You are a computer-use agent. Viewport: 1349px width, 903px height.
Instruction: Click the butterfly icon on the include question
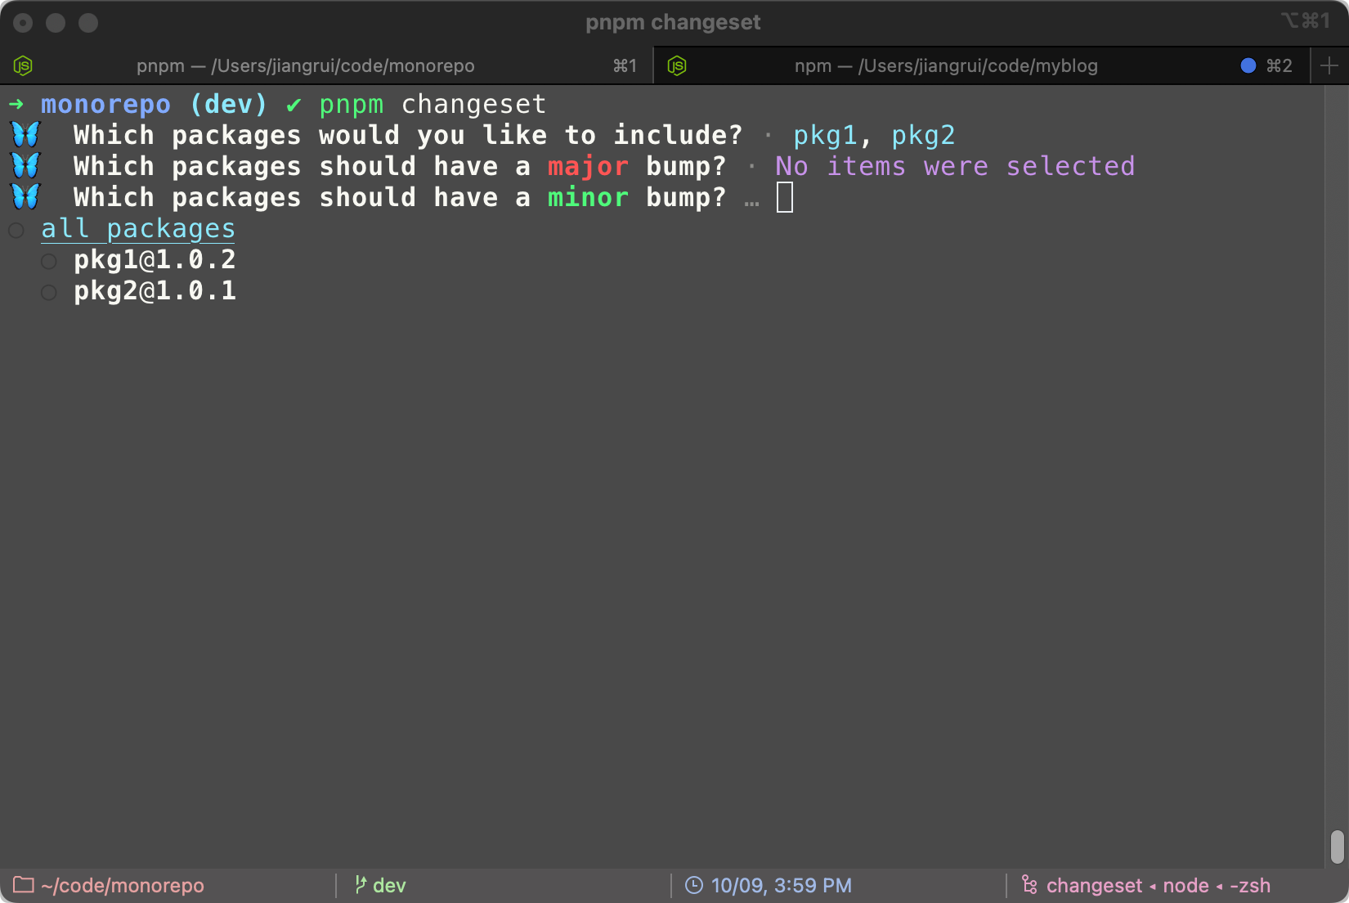(25, 134)
